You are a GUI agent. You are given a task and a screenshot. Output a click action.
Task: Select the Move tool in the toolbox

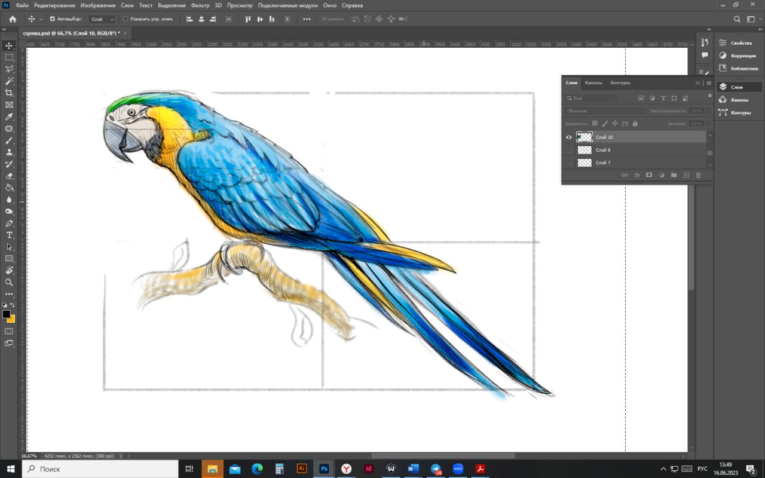[x=9, y=45]
